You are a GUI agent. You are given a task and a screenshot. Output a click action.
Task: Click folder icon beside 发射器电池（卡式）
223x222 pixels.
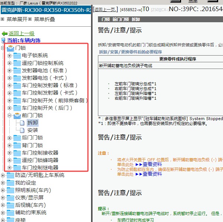(17, 78)
